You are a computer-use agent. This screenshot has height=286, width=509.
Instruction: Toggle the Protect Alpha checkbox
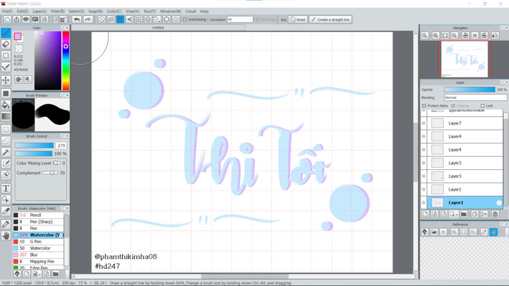[x=424, y=106]
